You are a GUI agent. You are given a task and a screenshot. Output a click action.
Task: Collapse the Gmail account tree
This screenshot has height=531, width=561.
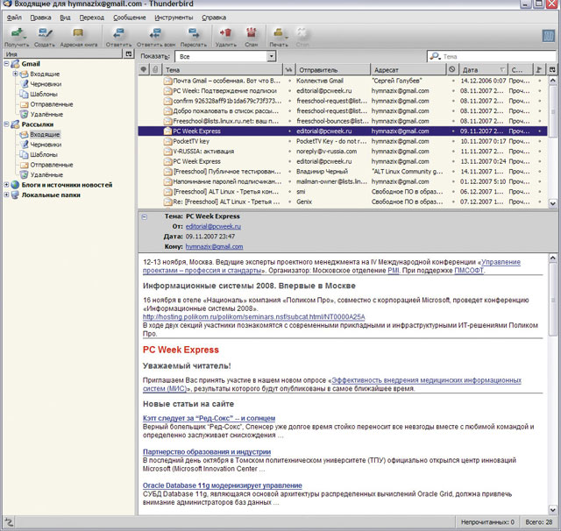click(x=6, y=64)
